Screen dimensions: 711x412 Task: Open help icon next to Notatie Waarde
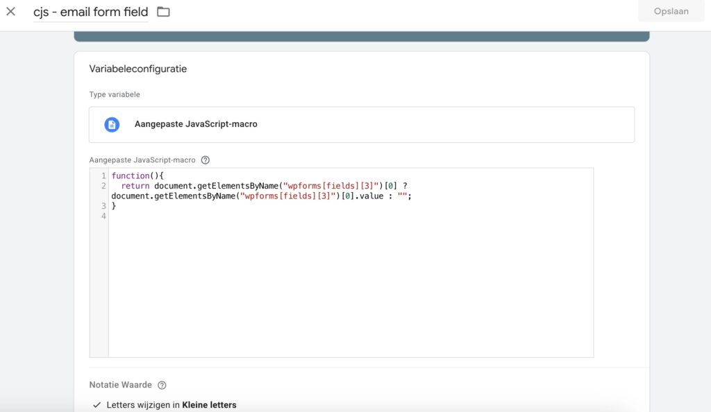162,385
